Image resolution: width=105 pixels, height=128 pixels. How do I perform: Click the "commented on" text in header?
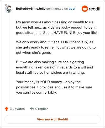click(x=57, y=9)
